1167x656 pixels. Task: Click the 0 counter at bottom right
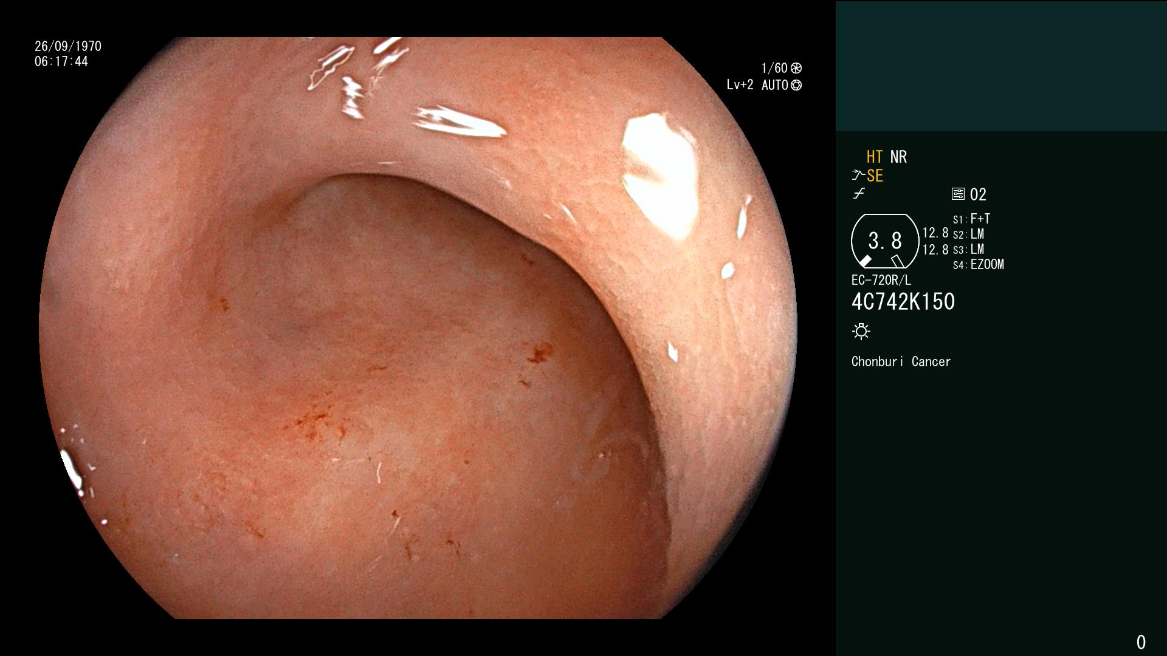(1141, 642)
